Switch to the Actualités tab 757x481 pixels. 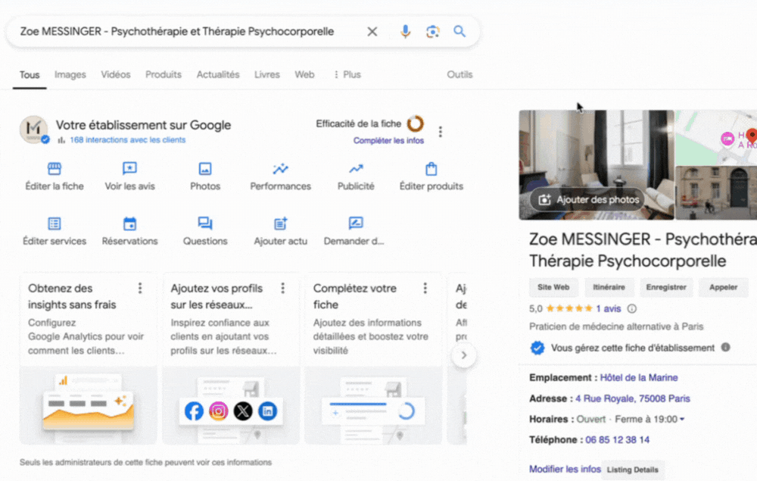pyautogui.click(x=218, y=75)
